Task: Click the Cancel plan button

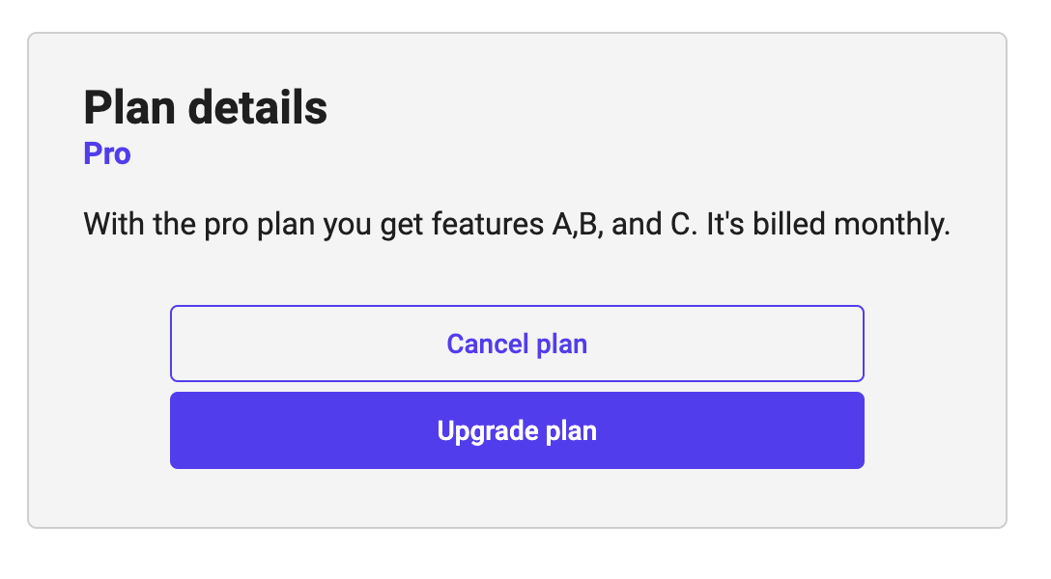Action: (x=517, y=344)
